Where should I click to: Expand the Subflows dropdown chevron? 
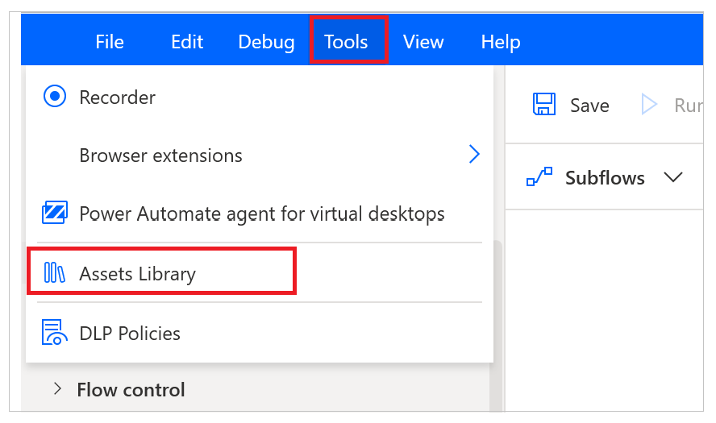672,177
